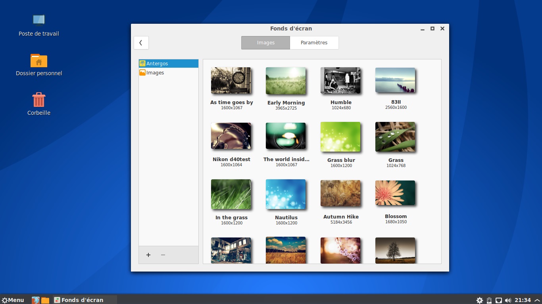The width and height of the screenshot is (542, 304).
Task: Open the network tray icon
Action: pyautogui.click(x=499, y=300)
